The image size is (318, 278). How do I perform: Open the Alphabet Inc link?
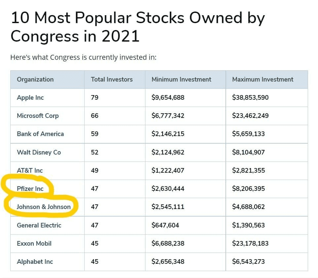(x=35, y=261)
